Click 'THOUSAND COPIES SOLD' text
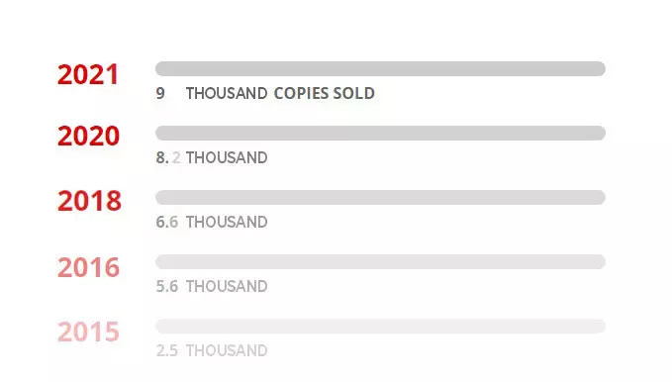Viewport: 672px width, 382px height. [280, 93]
